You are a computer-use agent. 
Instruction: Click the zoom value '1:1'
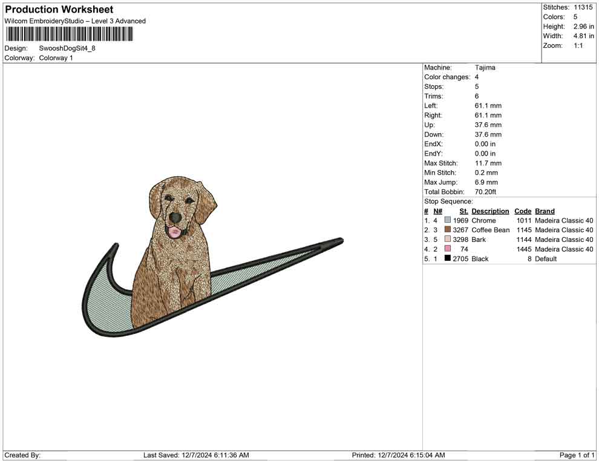[x=578, y=45]
